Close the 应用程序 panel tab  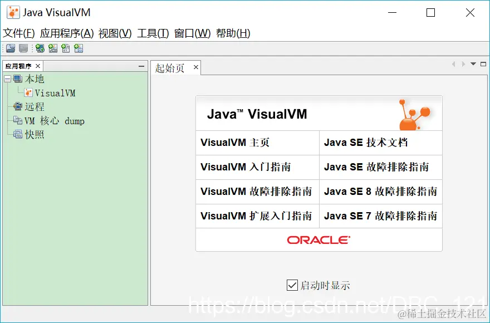[38, 66]
